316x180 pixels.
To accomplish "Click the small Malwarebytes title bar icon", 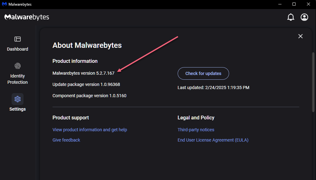I will click(4, 4).
